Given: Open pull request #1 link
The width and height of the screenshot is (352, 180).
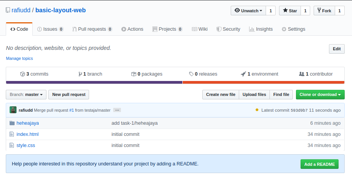Looking at the screenshot, I should (71, 110).
